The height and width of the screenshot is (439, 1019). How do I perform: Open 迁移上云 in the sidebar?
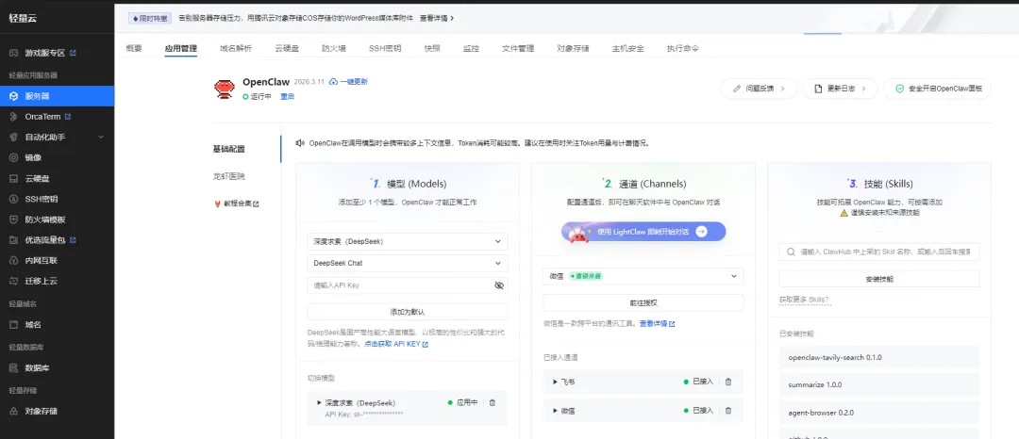pos(41,281)
